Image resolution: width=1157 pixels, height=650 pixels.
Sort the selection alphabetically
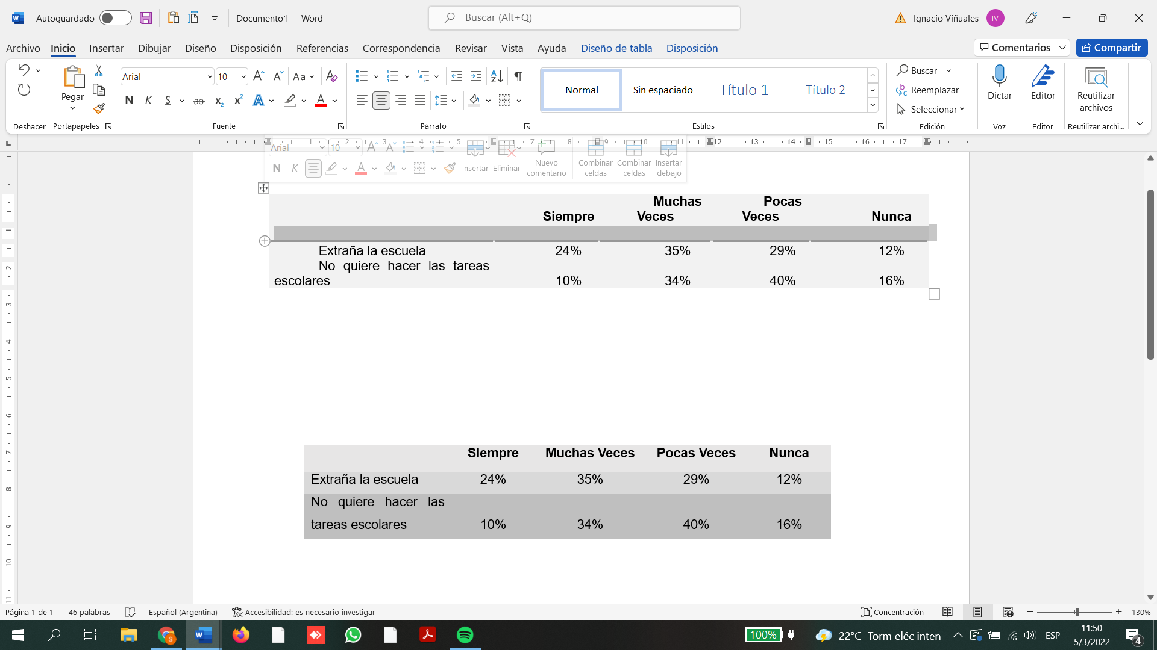tap(497, 76)
